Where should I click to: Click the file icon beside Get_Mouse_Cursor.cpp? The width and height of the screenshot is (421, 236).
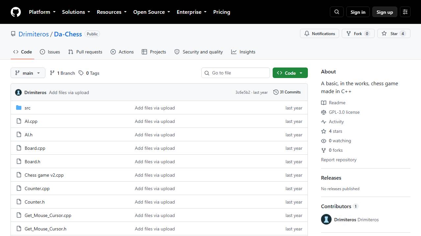tap(19, 215)
